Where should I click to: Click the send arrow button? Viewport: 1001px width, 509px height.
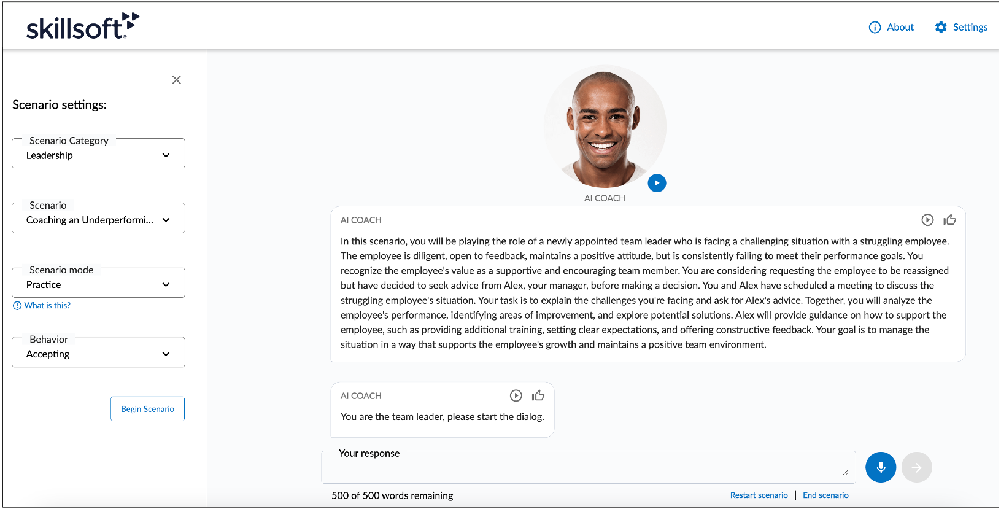[916, 467]
